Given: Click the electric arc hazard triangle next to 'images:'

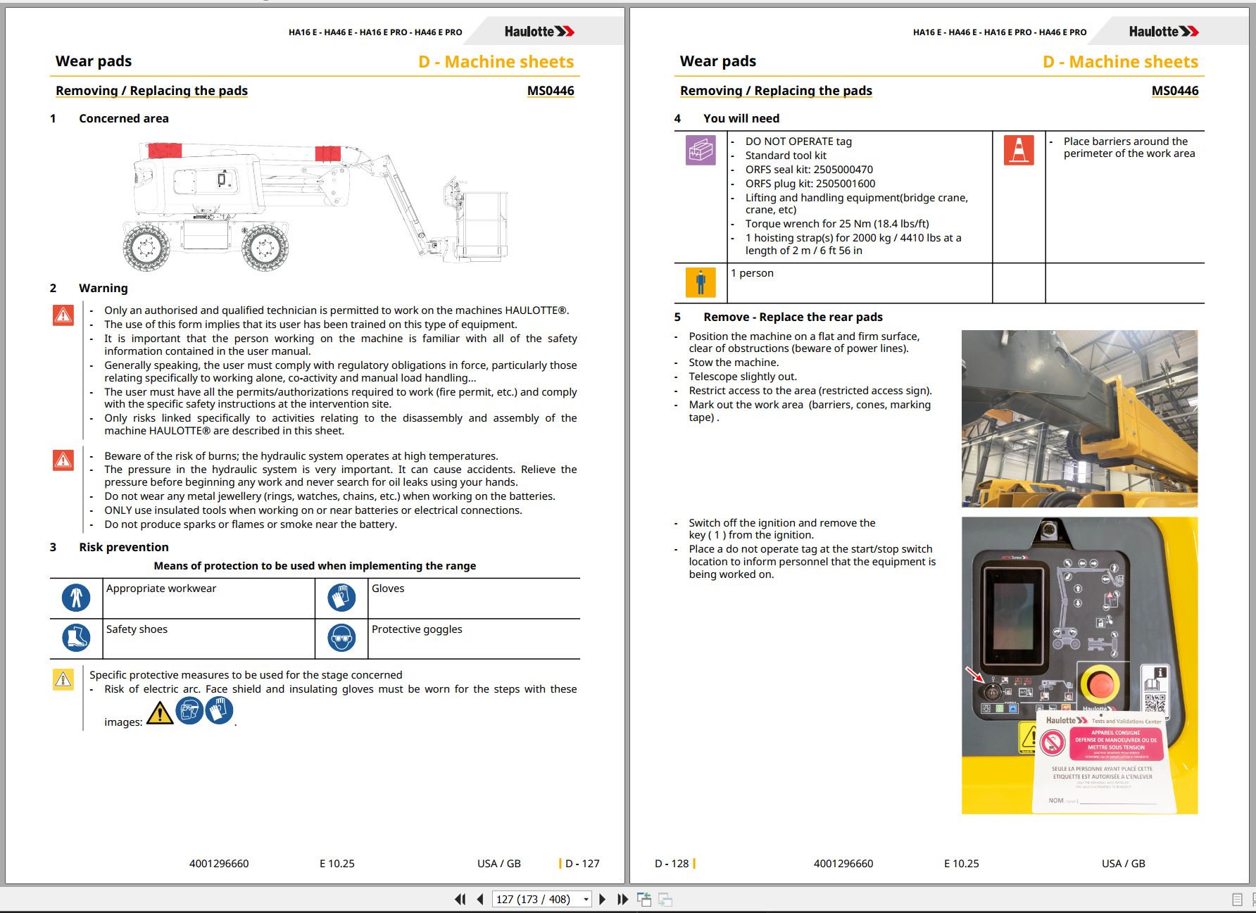Looking at the screenshot, I should [160, 713].
